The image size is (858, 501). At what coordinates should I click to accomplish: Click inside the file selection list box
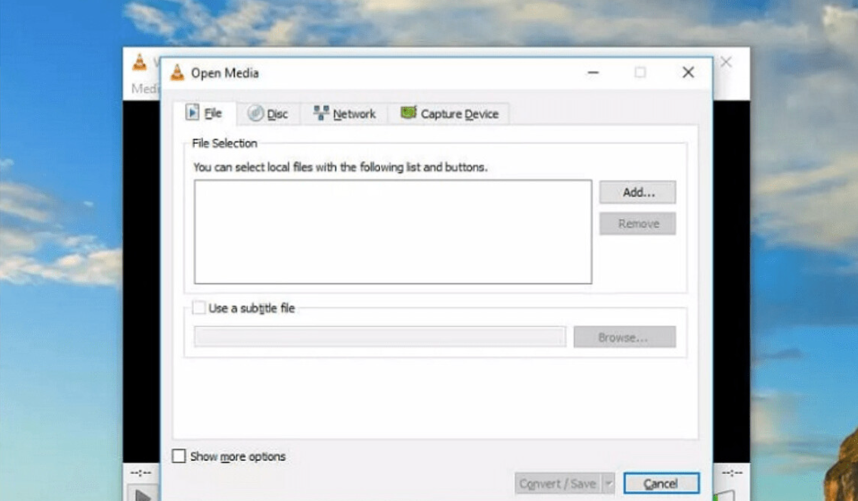click(393, 232)
